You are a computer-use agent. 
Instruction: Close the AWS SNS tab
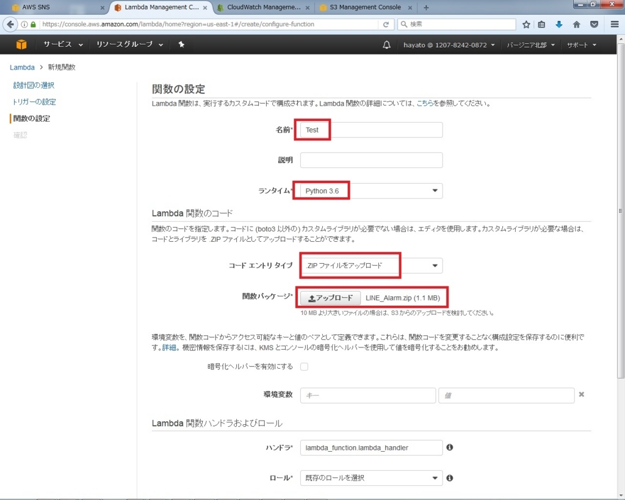(x=103, y=7)
